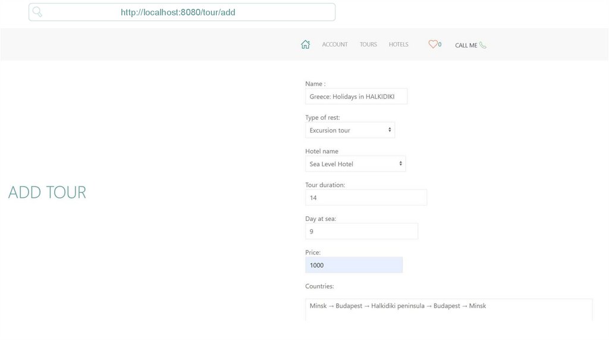
Task: Click the Tour duration field
Action: (x=366, y=198)
